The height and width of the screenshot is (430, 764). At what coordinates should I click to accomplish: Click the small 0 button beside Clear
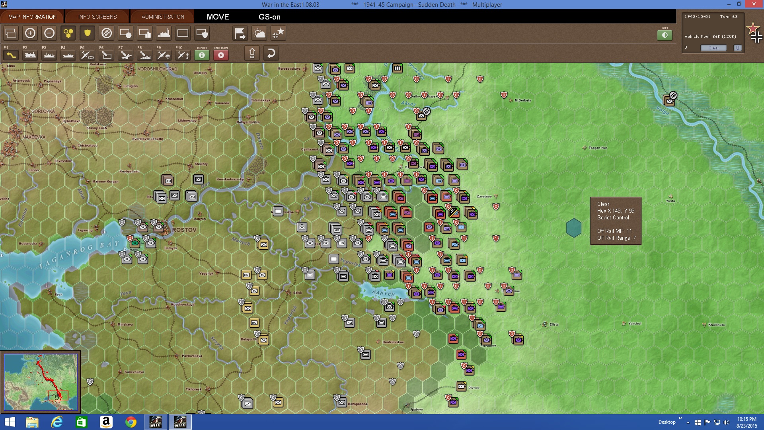pyautogui.click(x=738, y=48)
